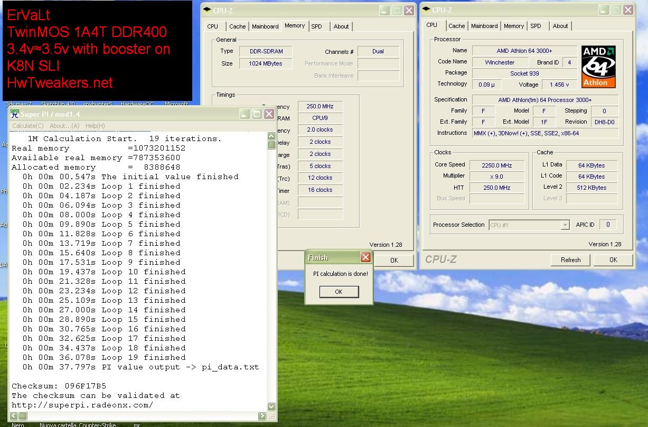Screen dimensions: 648x427
Task: Click the Package field Socket 939
Action: tap(524, 73)
